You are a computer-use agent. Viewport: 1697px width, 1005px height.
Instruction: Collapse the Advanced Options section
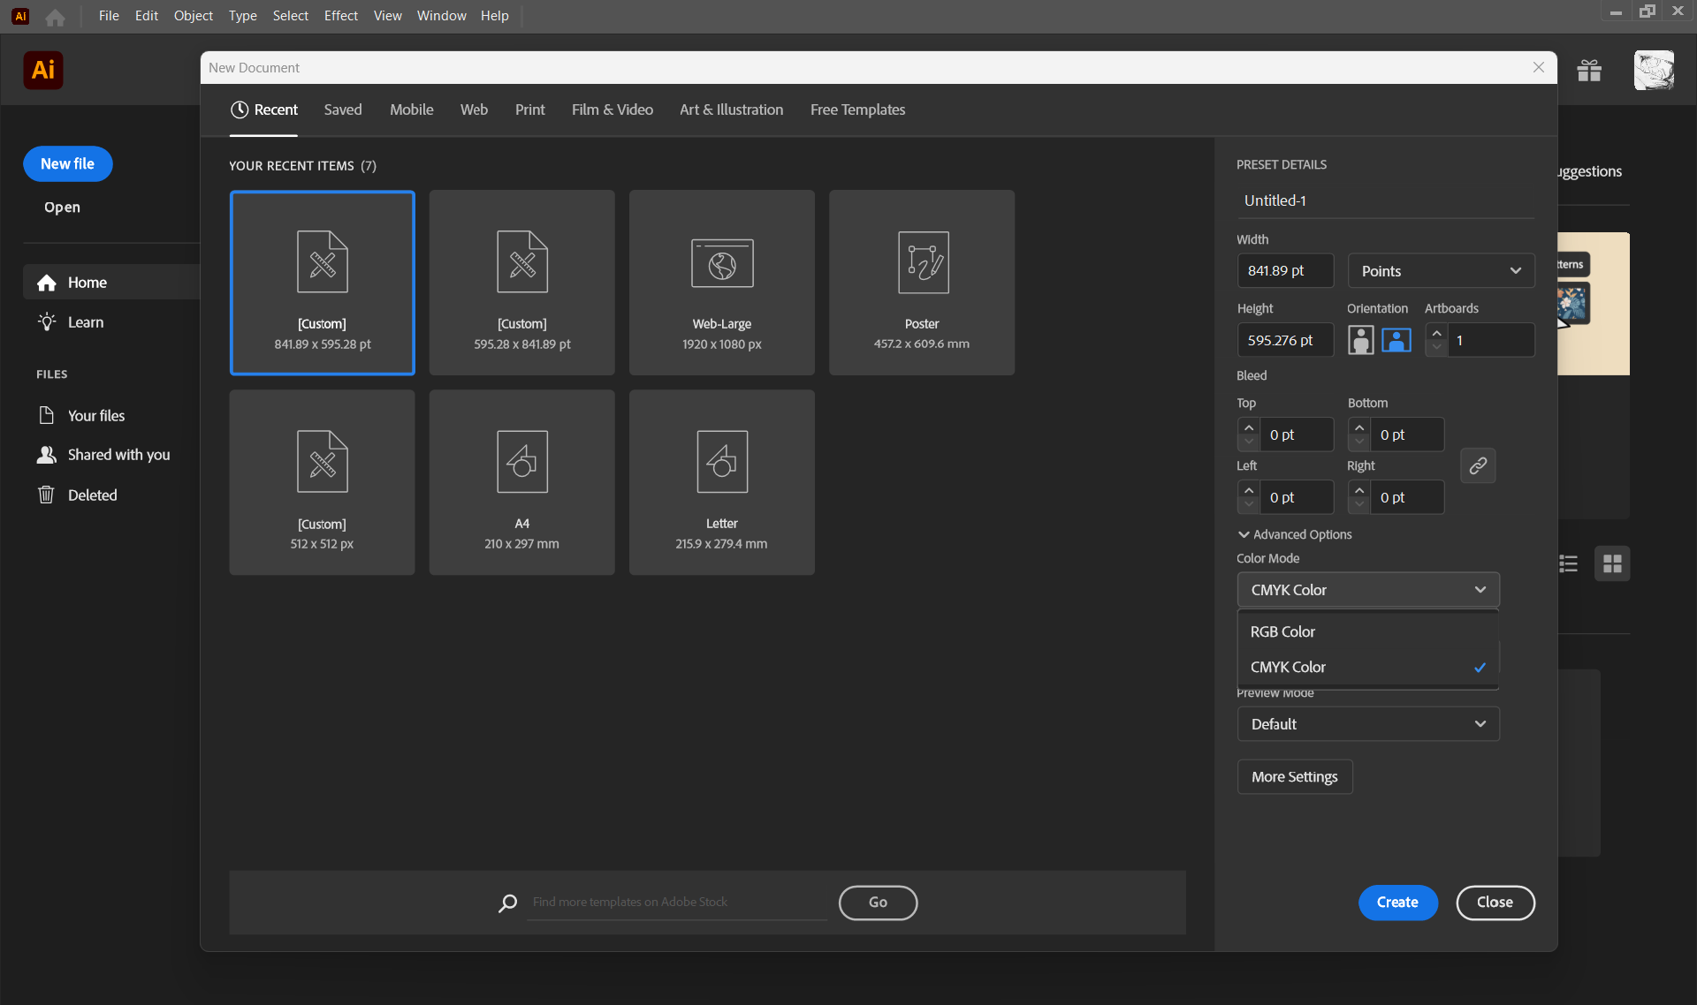[x=1295, y=534]
